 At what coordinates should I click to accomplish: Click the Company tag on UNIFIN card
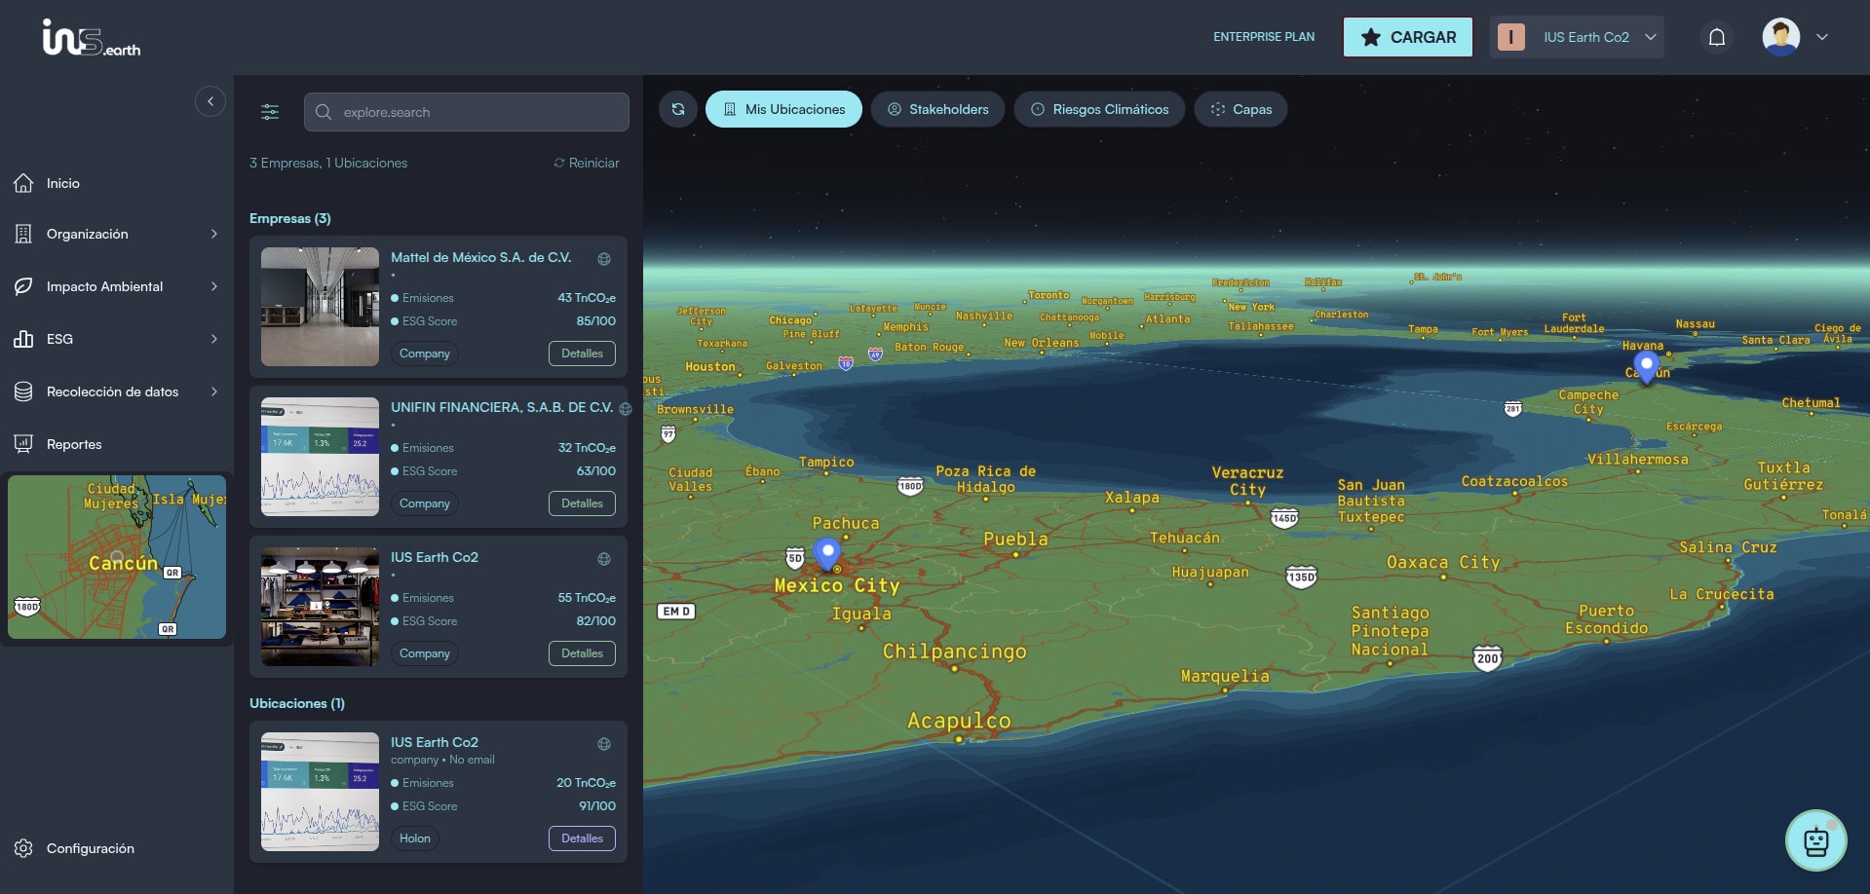coord(425,503)
